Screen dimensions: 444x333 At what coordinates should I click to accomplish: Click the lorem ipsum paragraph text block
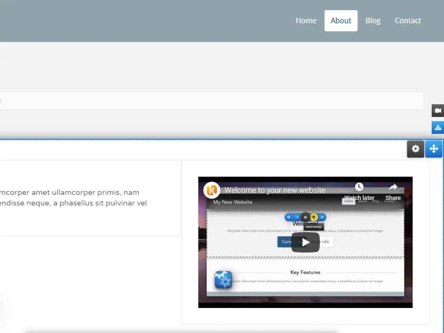click(x=73, y=198)
